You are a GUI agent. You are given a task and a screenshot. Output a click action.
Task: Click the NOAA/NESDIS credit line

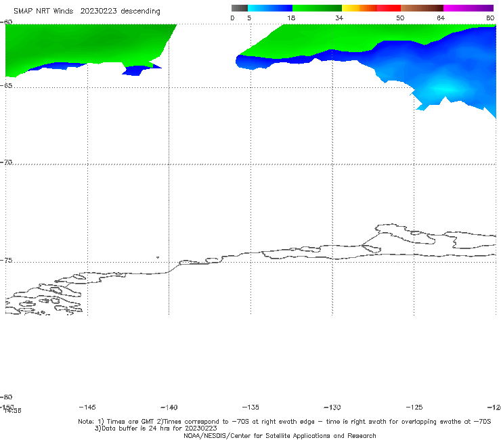coord(280,435)
